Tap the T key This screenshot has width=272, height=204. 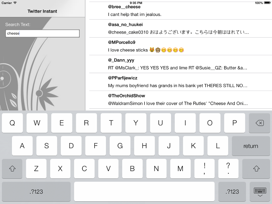coord(111,123)
